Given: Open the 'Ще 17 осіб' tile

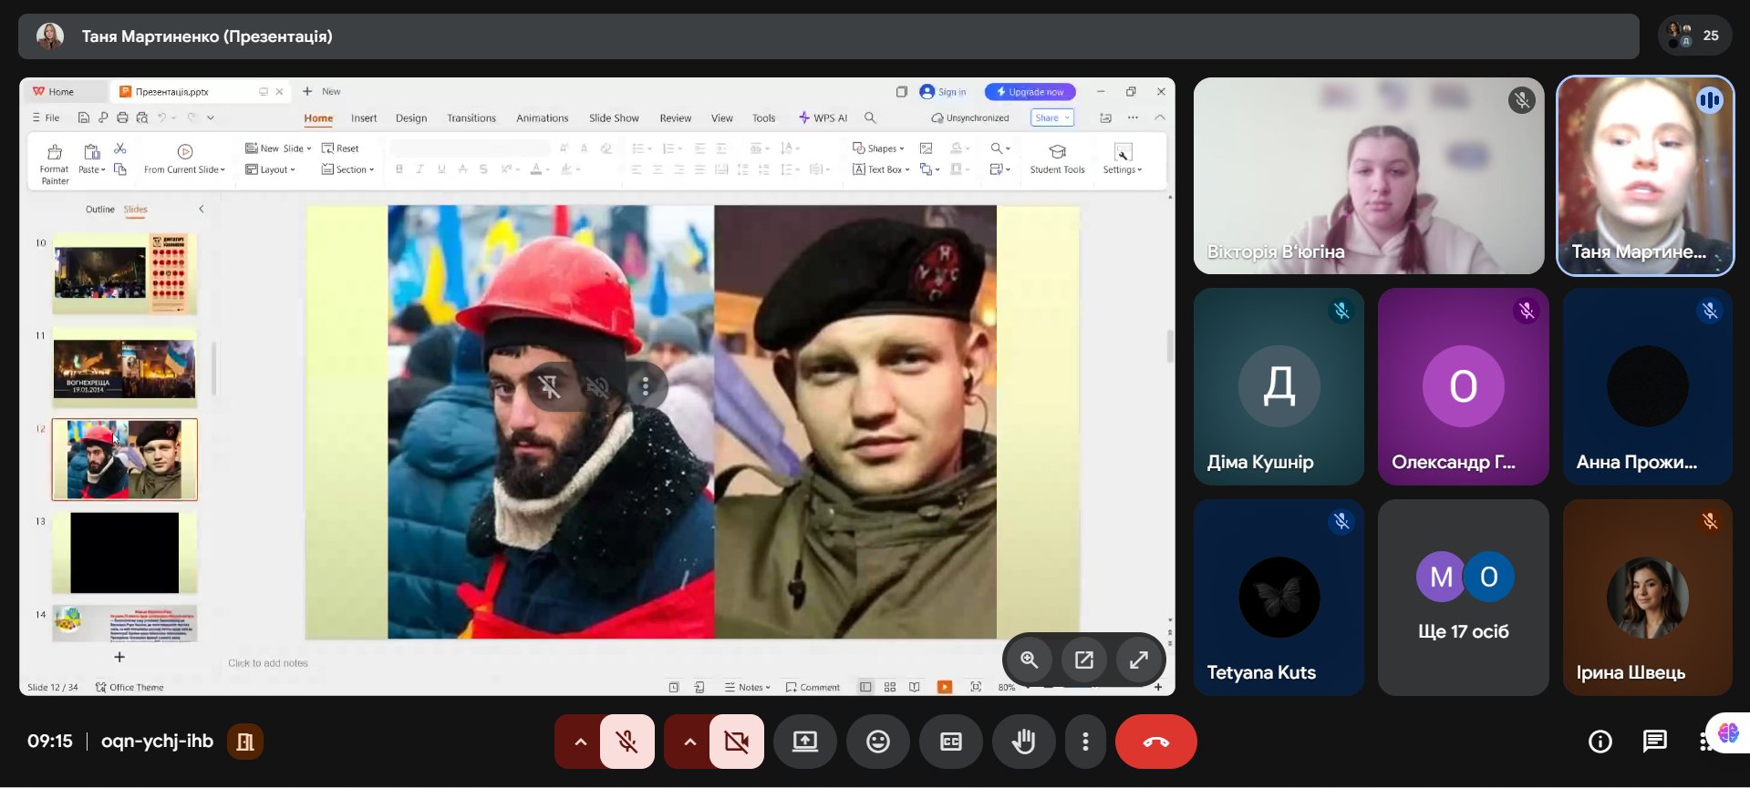Looking at the screenshot, I should pos(1463,598).
